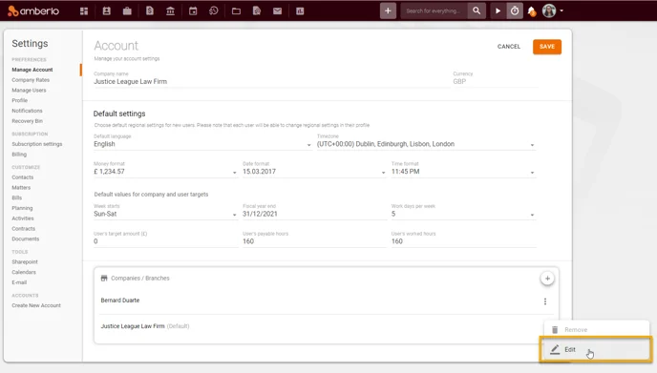This screenshot has width=657, height=373.
Task: Edit the Company name field
Action: tap(271, 82)
